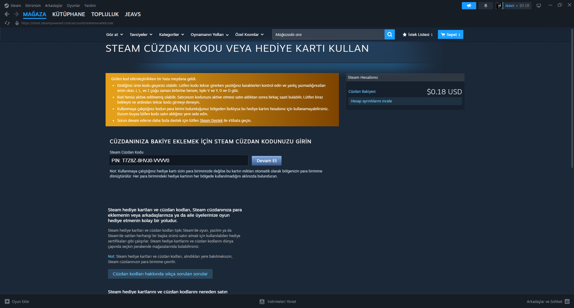Expand the Tavsiyeler dropdown
574x308 pixels.
click(141, 35)
